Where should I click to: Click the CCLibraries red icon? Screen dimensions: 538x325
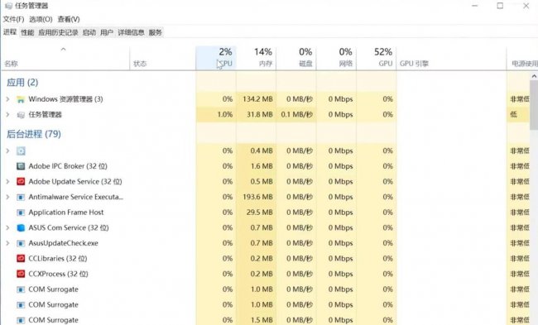tap(21, 259)
